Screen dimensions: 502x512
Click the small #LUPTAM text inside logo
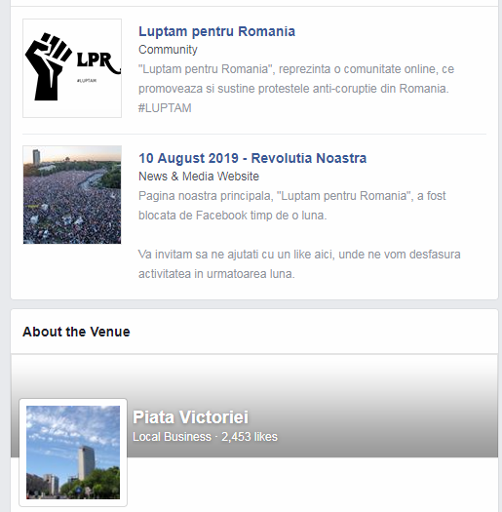87,81
